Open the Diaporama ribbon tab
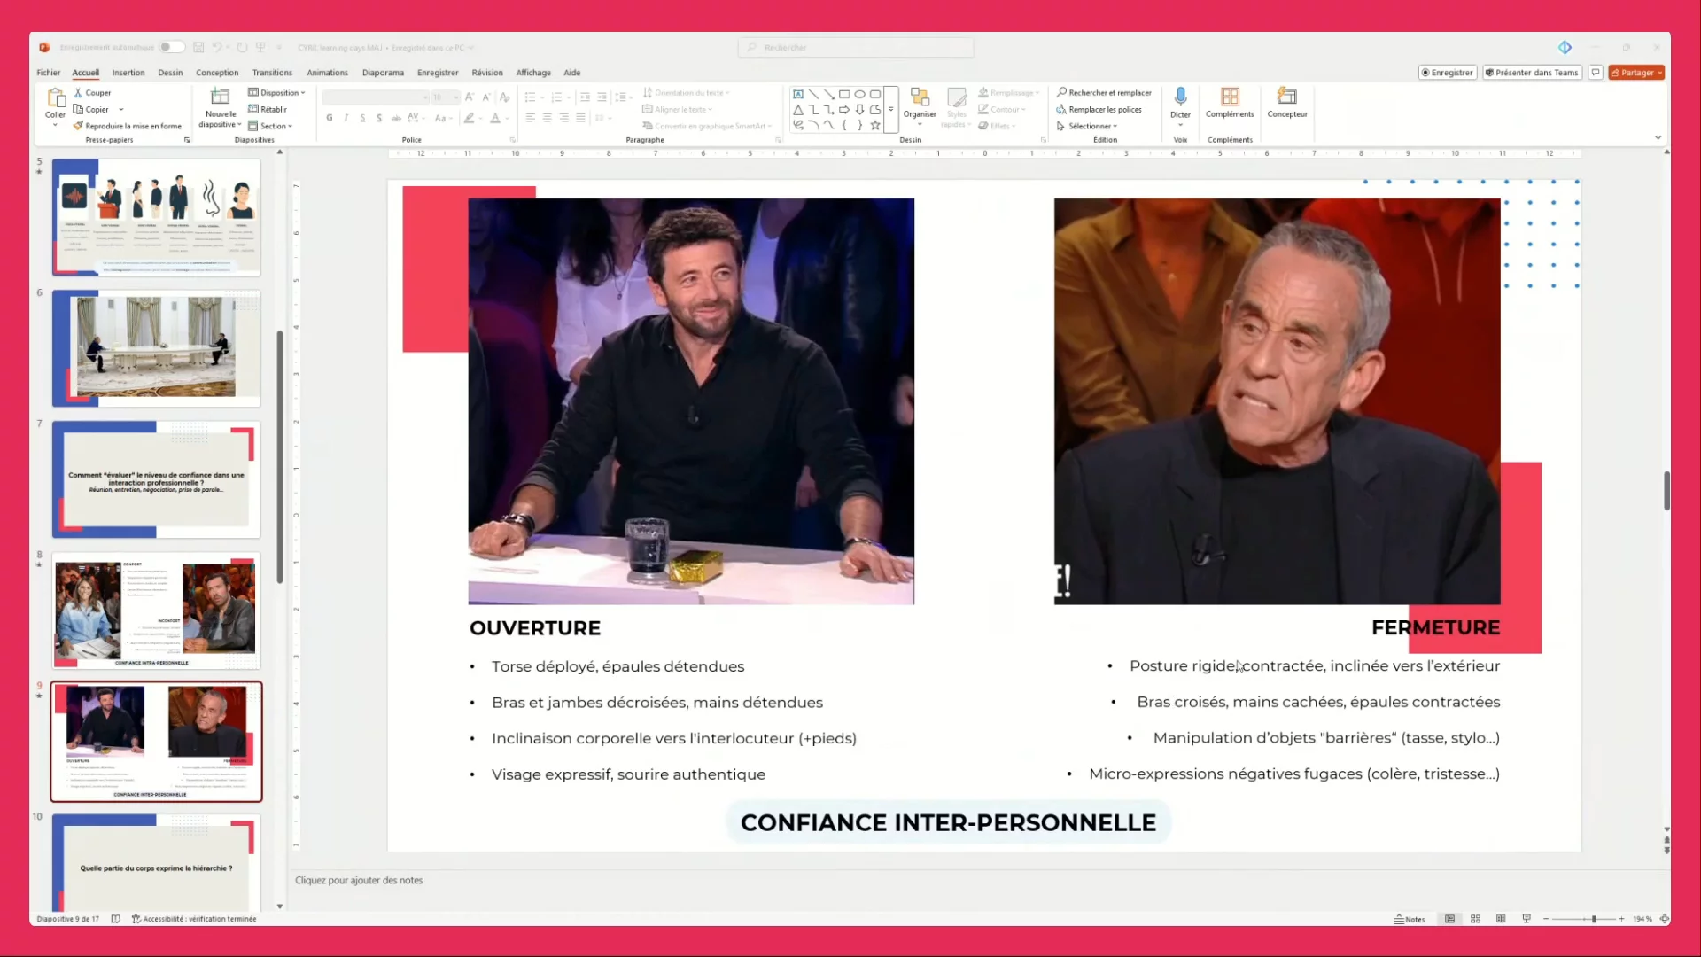Image resolution: width=1701 pixels, height=957 pixels. point(383,73)
